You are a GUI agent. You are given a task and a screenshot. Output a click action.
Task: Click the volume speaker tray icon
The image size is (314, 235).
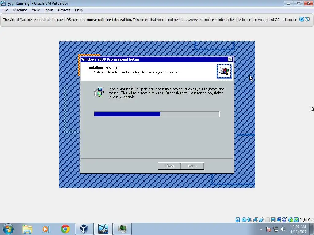[283, 229]
